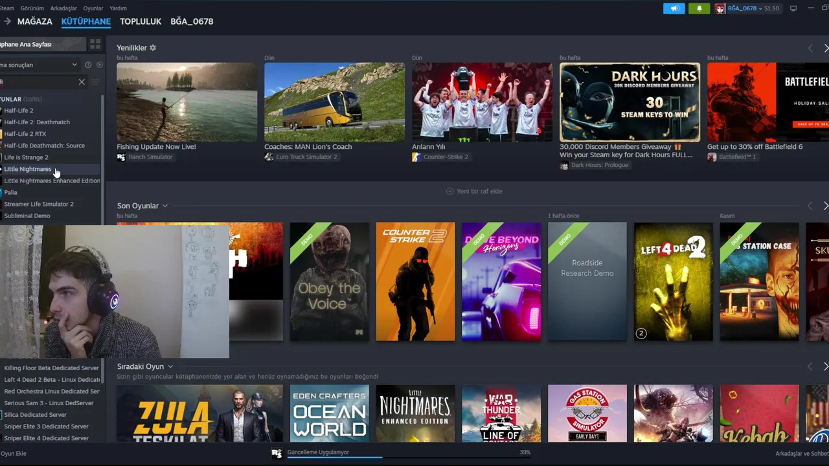The image size is (829, 466).
Task: Advance Son Oyunlar shelf right arrow
Action: click(825, 206)
